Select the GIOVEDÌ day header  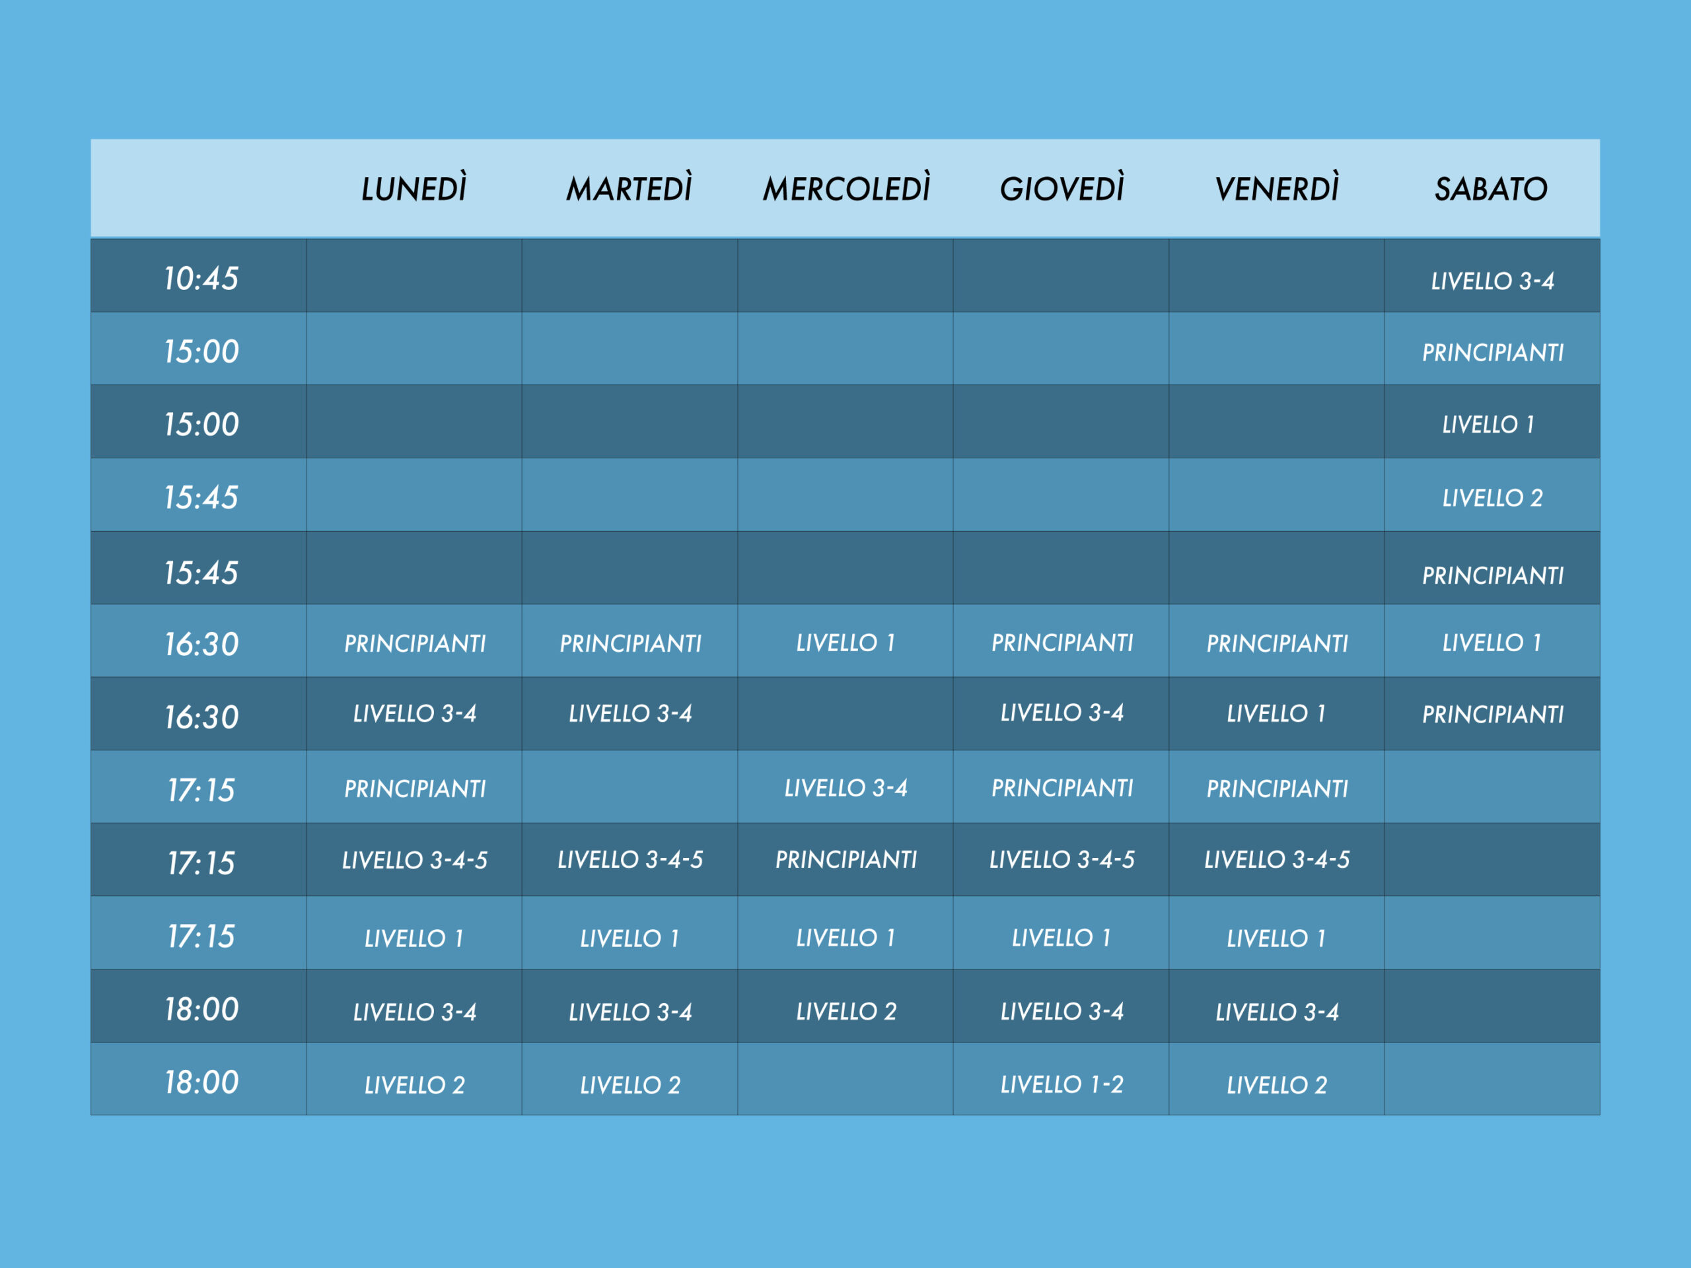1062,189
